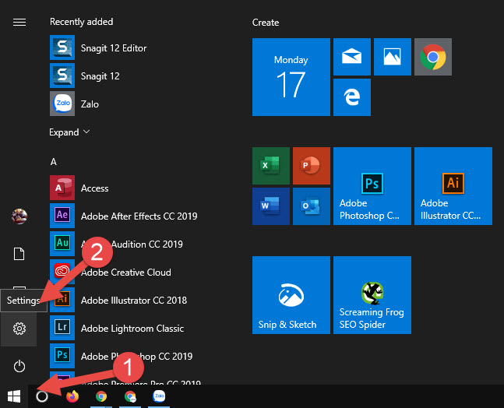The width and height of the screenshot is (504, 408).
Task: Open the Mail tile
Action: pyautogui.click(x=351, y=57)
